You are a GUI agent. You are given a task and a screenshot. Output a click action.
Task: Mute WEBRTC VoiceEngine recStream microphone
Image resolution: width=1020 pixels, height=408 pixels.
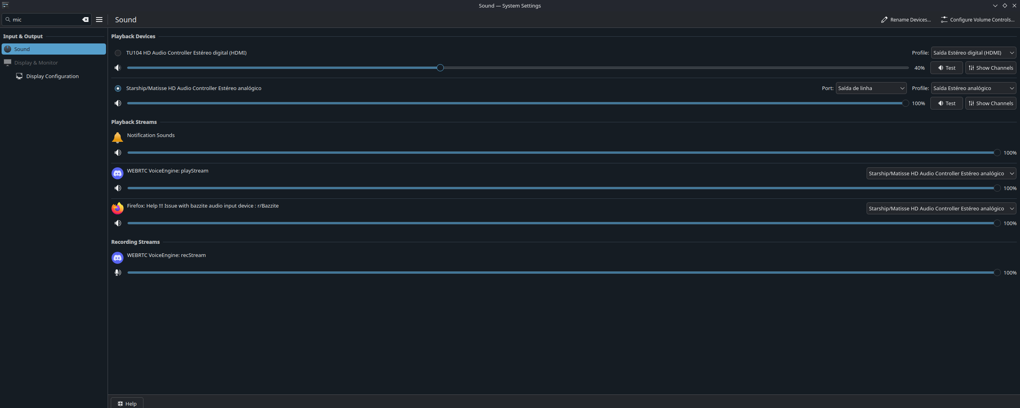tap(118, 273)
